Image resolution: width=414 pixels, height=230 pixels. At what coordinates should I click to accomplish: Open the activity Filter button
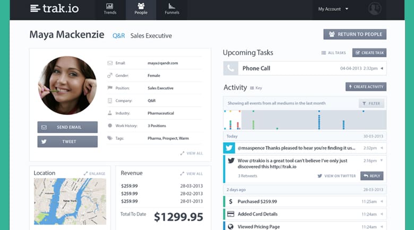pos(372,103)
